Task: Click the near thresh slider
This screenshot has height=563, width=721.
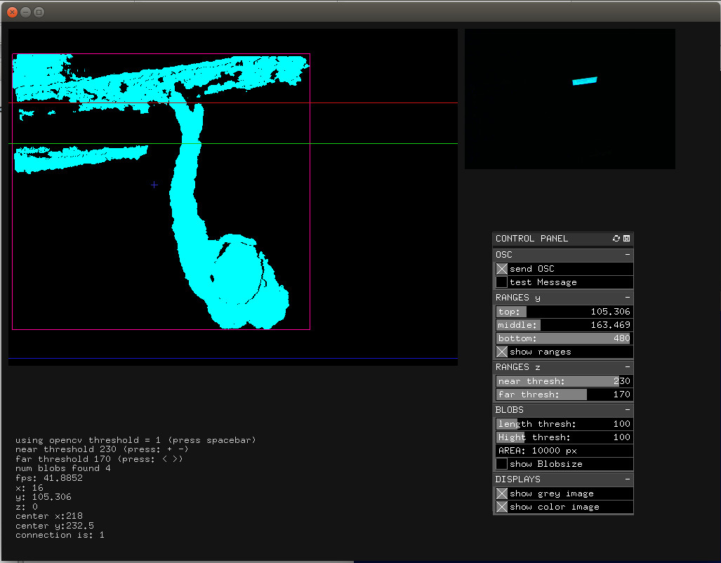Action: [563, 381]
